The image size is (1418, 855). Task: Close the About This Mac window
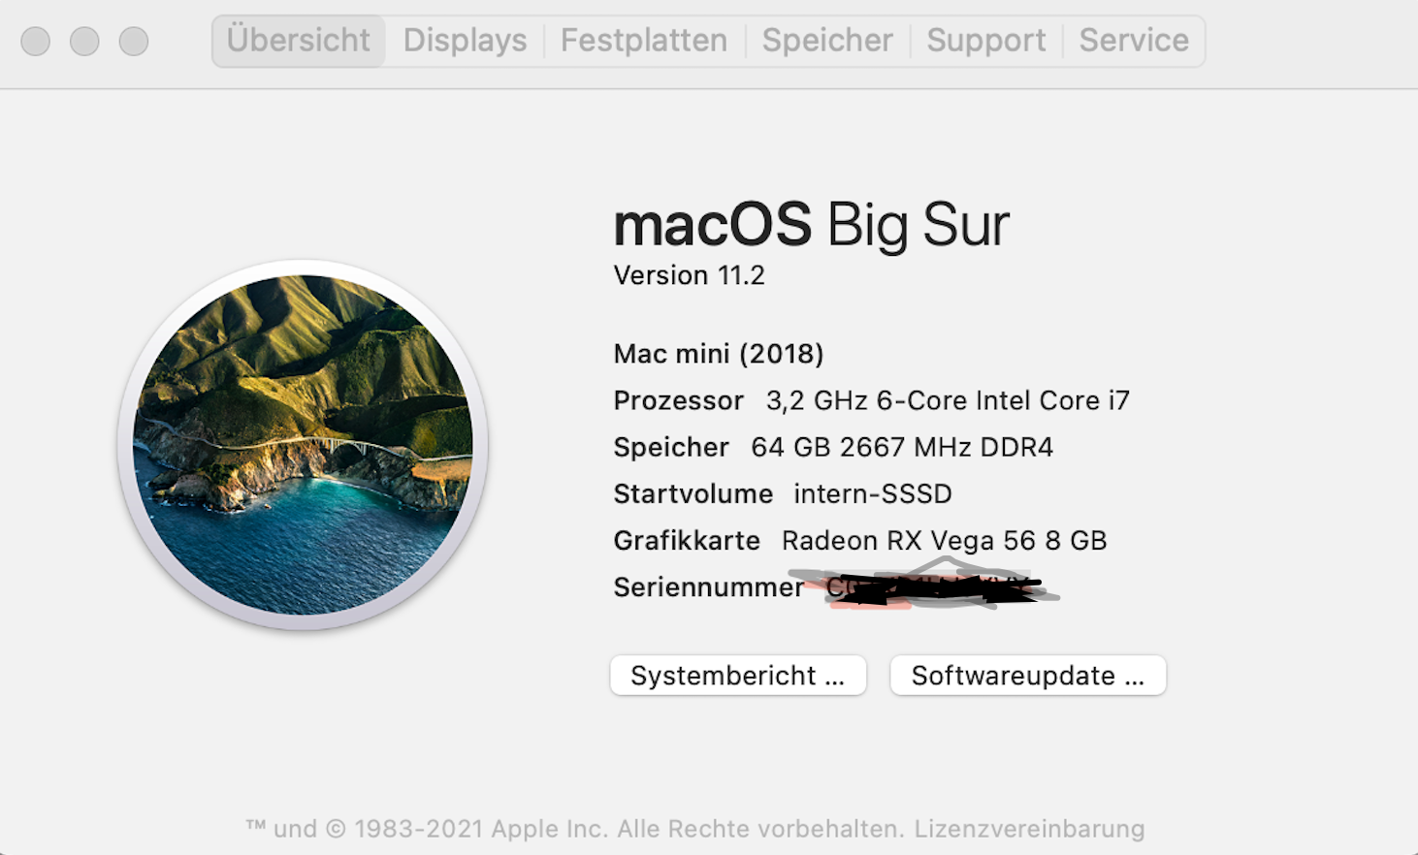pos(36,42)
